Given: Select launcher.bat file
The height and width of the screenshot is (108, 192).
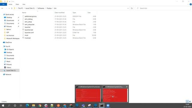Looking at the screenshot, I should (29, 30).
